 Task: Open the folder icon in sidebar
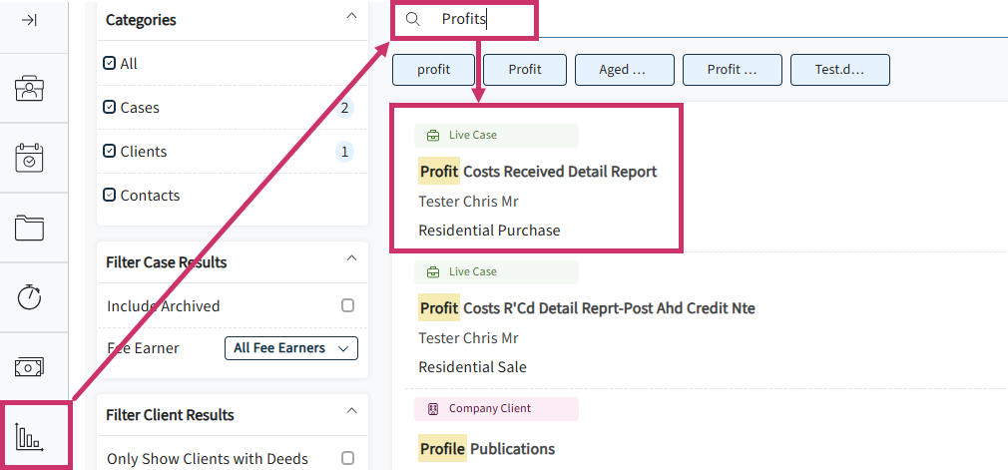tap(29, 228)
